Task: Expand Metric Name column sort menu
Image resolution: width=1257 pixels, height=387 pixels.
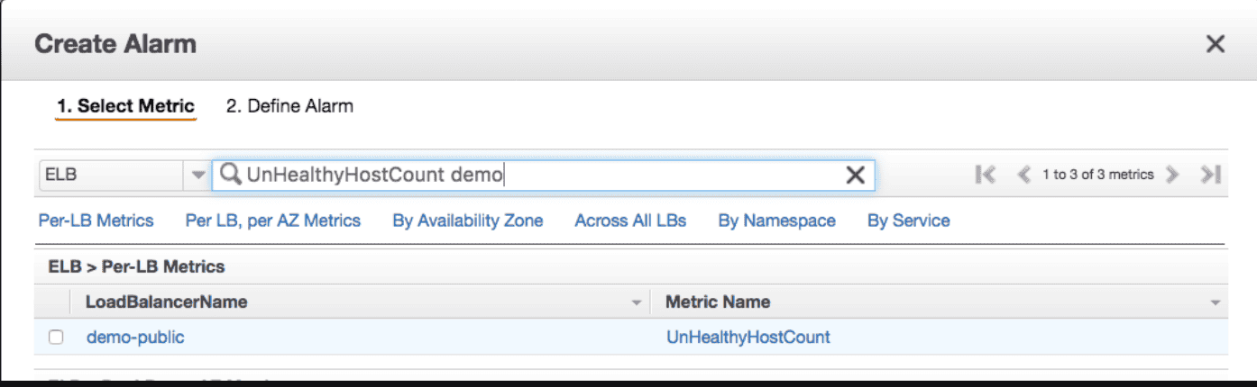Action: point(1215,302)
